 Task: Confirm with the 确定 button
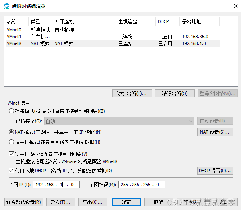[126, 202]
